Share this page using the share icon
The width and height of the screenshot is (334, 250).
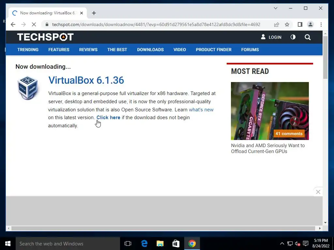[x=277, y=24]
